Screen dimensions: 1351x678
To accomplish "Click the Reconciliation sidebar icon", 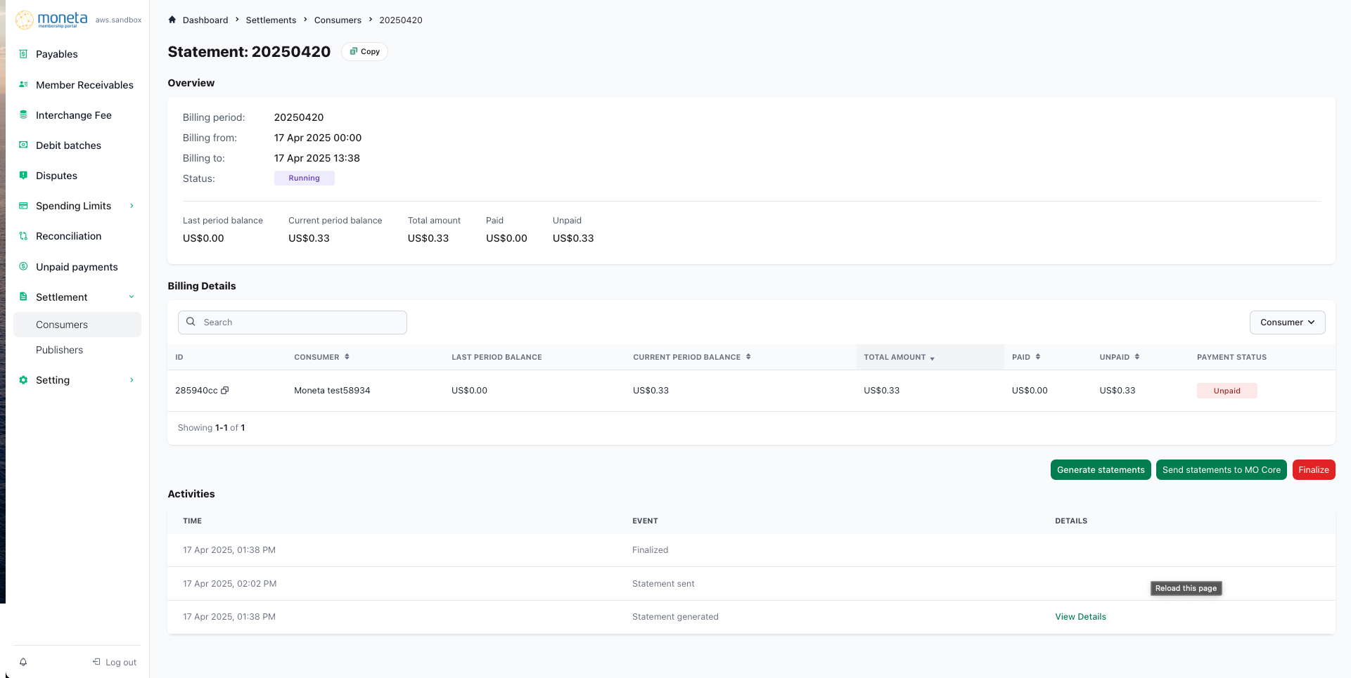I will pos(23,236).
